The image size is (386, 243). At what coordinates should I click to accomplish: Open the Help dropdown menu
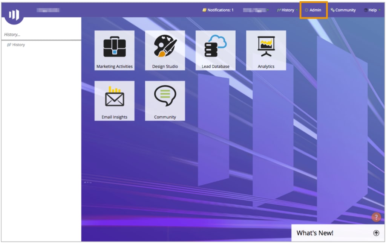click(x=372, y=10)
